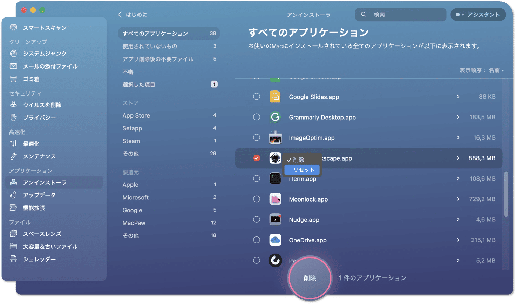Open 使用されていないもの category
Image resolution: width=516 pixels, height=304 pixels.
pyautogui.click(x=169, y=46)
